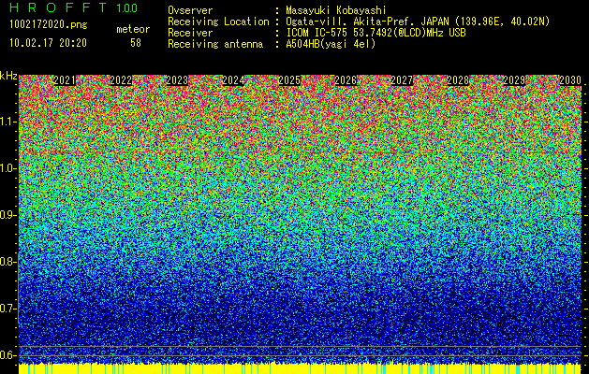This screenshot has height=374, width=589.
Task: Click the 2023 time marker
Action: 177,80
